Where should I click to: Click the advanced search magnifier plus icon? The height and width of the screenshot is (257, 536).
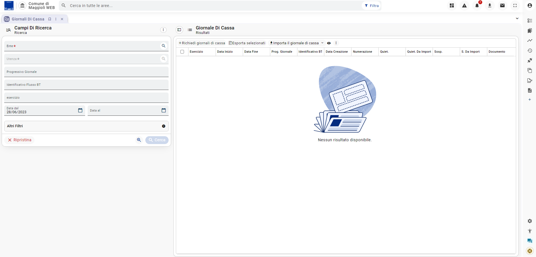tap(139, 140)
